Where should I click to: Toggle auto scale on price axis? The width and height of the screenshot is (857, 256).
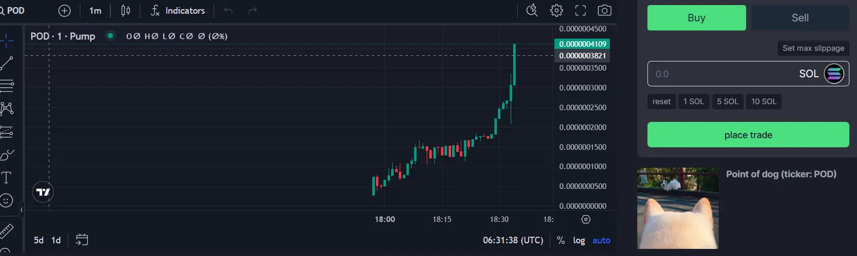[601, 240]
